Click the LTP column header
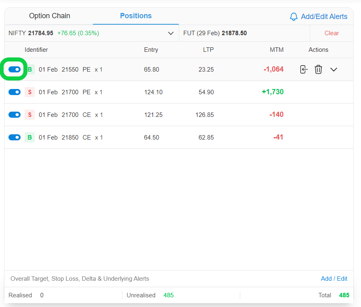 (x=208, y=50)
